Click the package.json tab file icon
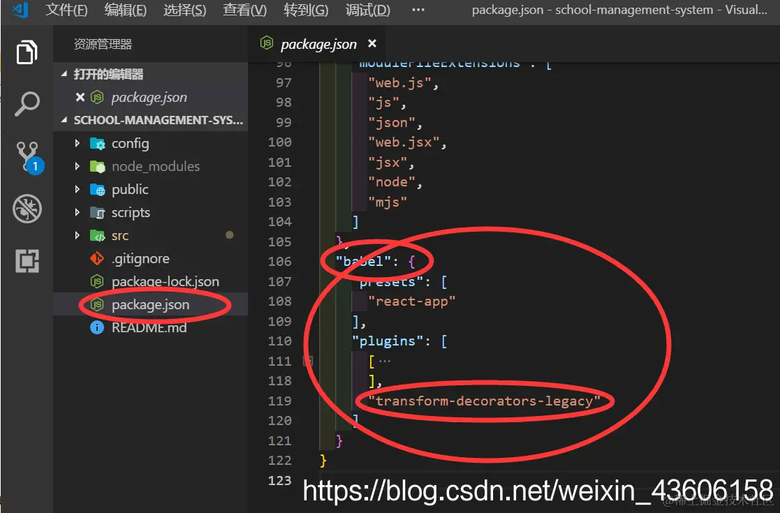 [267, 43]
